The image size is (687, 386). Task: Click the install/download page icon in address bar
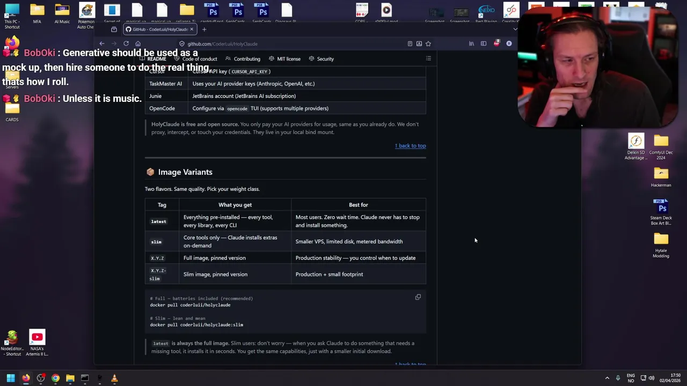(x=419, y=44)
